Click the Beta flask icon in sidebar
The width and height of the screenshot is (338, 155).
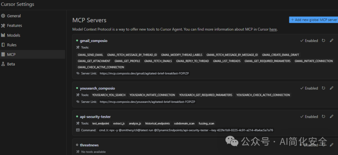click(x=3, y=64)
